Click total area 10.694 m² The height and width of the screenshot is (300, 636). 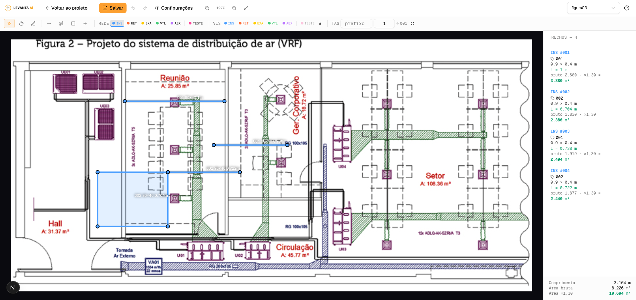[x=620, y=293]
